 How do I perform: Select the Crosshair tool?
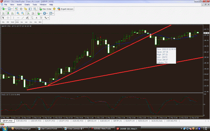click(x=8, y=18)
